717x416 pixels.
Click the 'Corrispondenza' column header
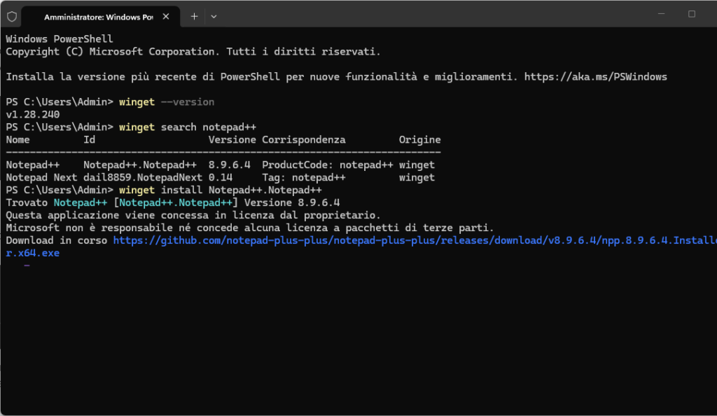coord(304,140)
